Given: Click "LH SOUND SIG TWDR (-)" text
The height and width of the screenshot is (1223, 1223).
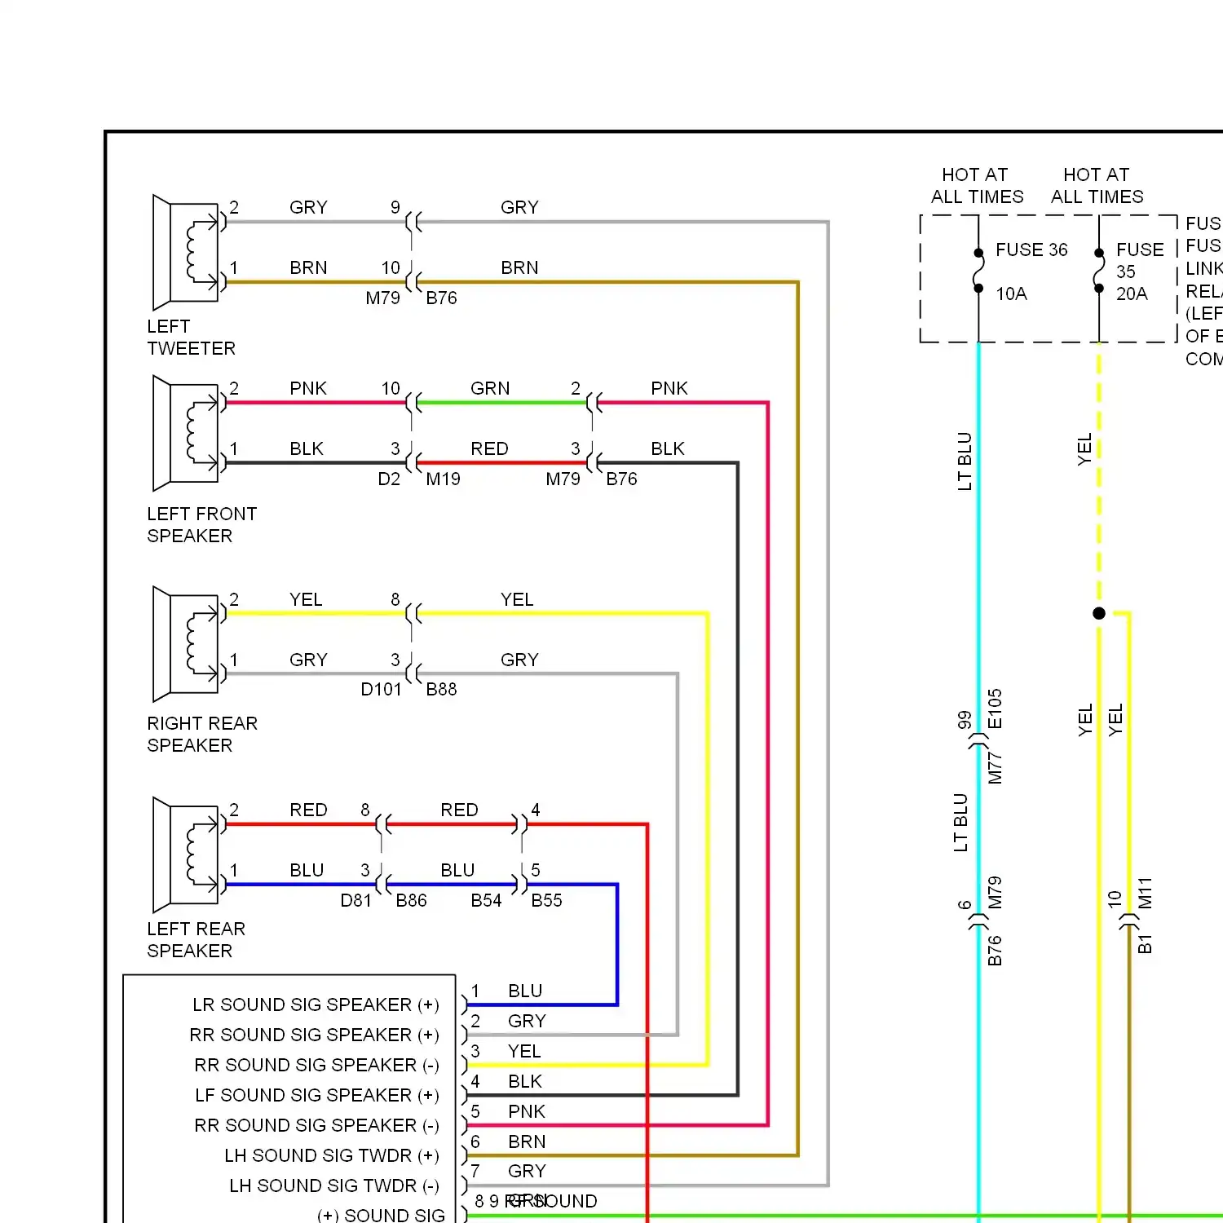Looking at the screenshot, I should [x=334, y=1186].
